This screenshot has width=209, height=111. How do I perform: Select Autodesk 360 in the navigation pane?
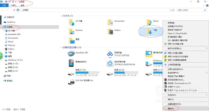(14, 34)
